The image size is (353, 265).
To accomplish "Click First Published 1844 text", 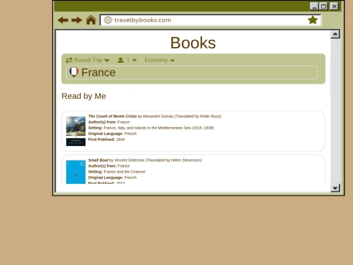I will click(x=107, y=139).
